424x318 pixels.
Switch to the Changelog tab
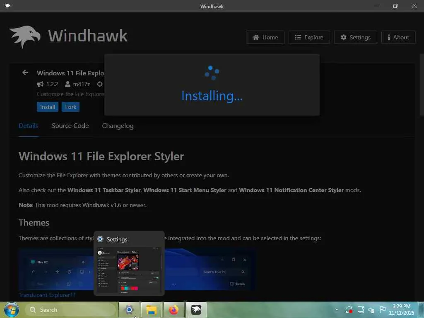pyautogui.click(x=118, y=126)
